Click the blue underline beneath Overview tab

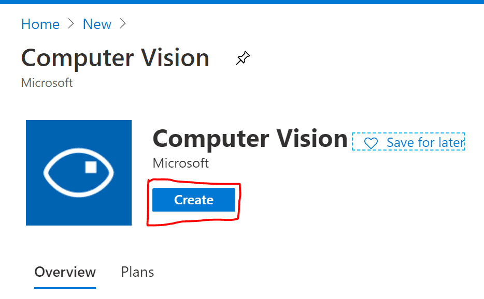65,288
